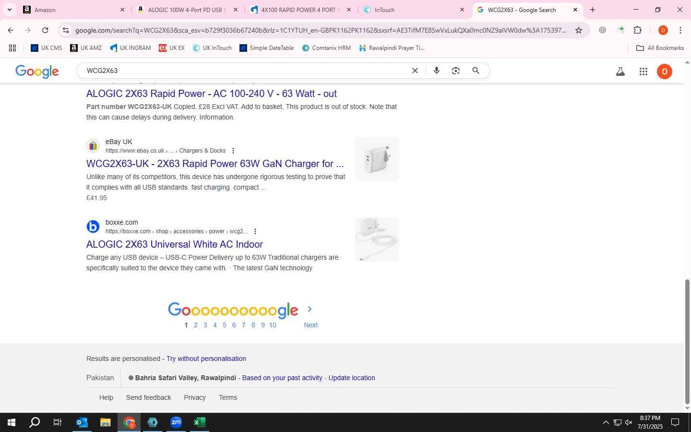Clear the Google search box with X
This screenshot has width=691, height=432.
[415, 71]
